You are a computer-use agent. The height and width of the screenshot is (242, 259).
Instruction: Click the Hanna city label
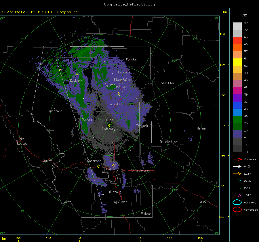[201, 128]
